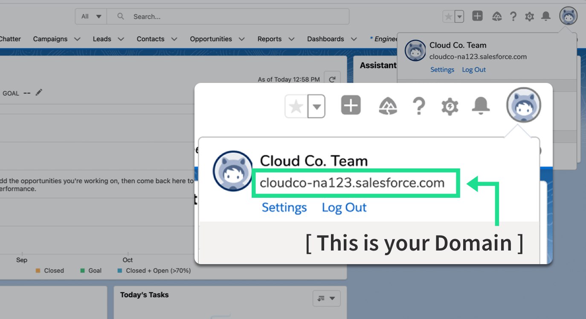The image size is (586, 319).
Task: Click the 'As of Today 12:58 PM' timestamp
Action: point(289,80)
